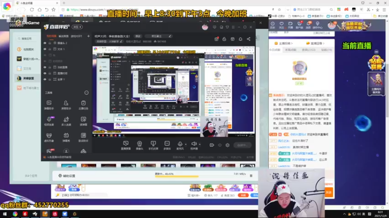Add 摄像头 camera source from bottom bar
Image resolution: width=389 pixels, height=218 pixels.
tap(140, 145)
